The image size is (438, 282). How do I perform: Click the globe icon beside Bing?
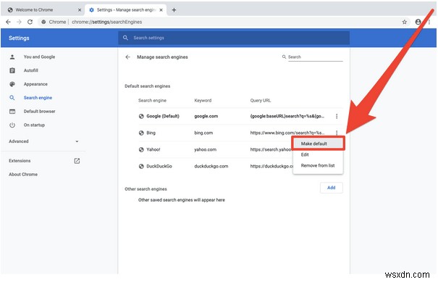pyautogui.click(x=141, y=133)
